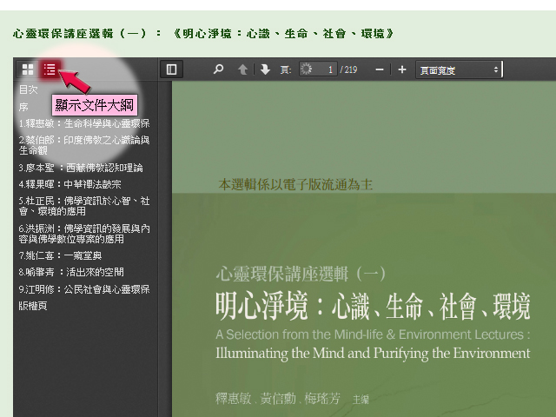Image resolution: width=556 pixels, height=417 pixels.
Task: Zoom out with minus button
Action: tap(380, 69)
